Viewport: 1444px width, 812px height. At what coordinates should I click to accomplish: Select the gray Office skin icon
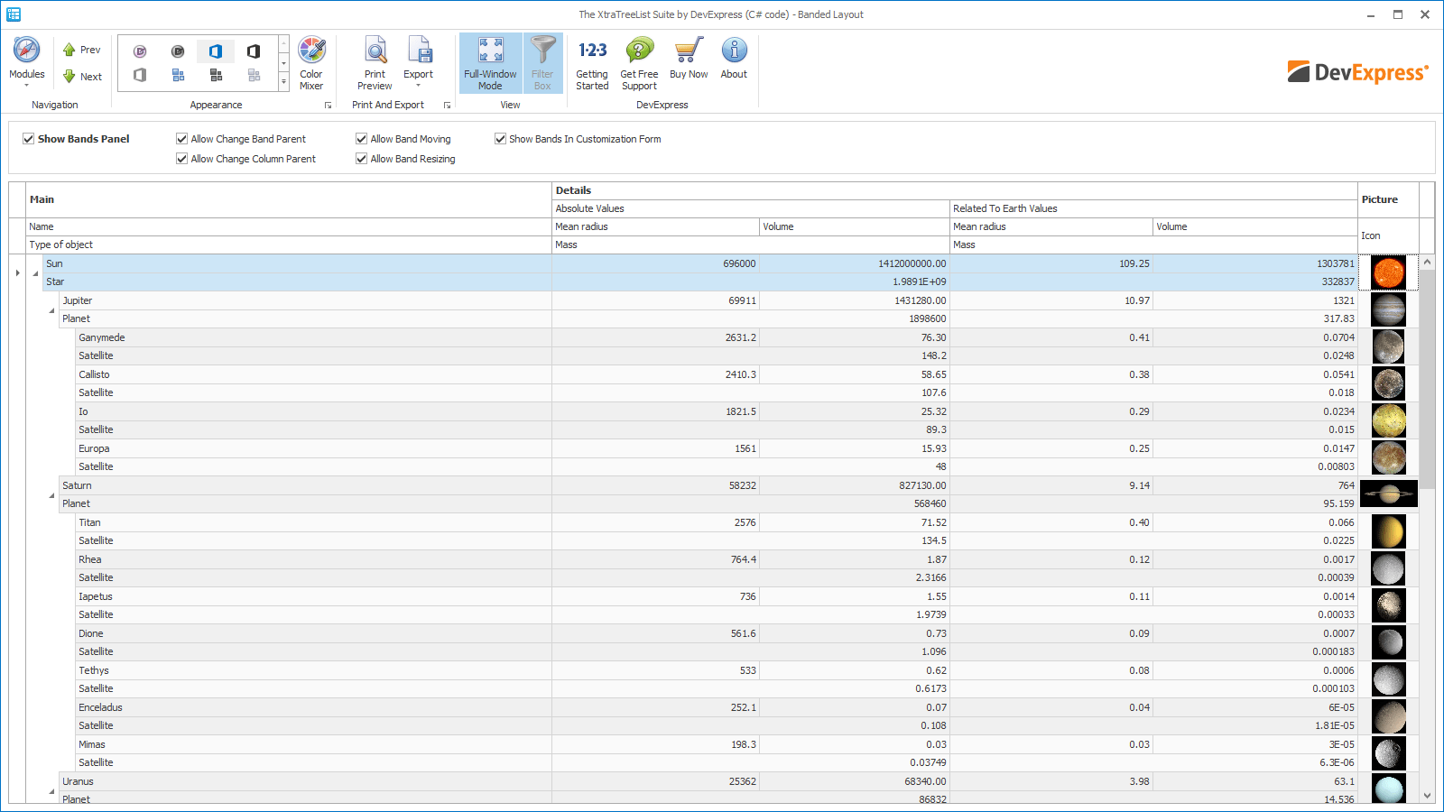pyautogui.click(x=140, y=75)
